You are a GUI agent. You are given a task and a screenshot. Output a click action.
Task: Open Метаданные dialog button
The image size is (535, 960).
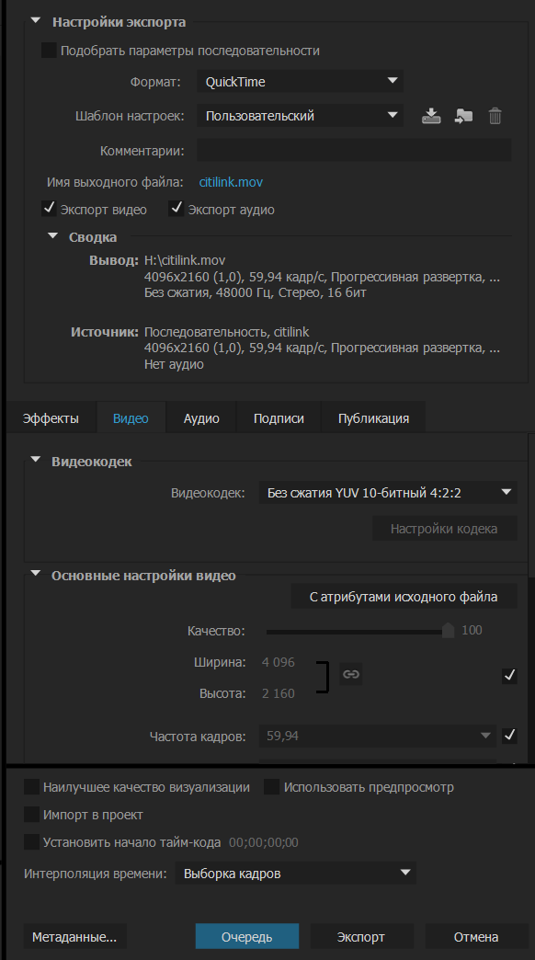tap(74, 937)
